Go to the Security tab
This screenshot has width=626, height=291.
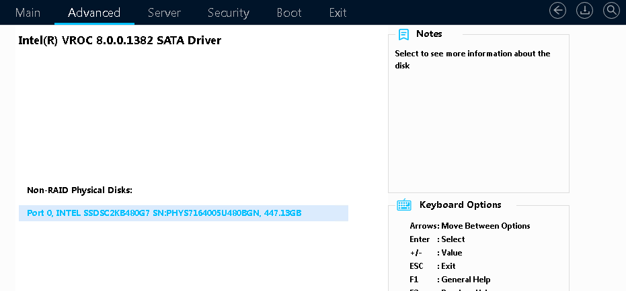click(x=229, y=12)
